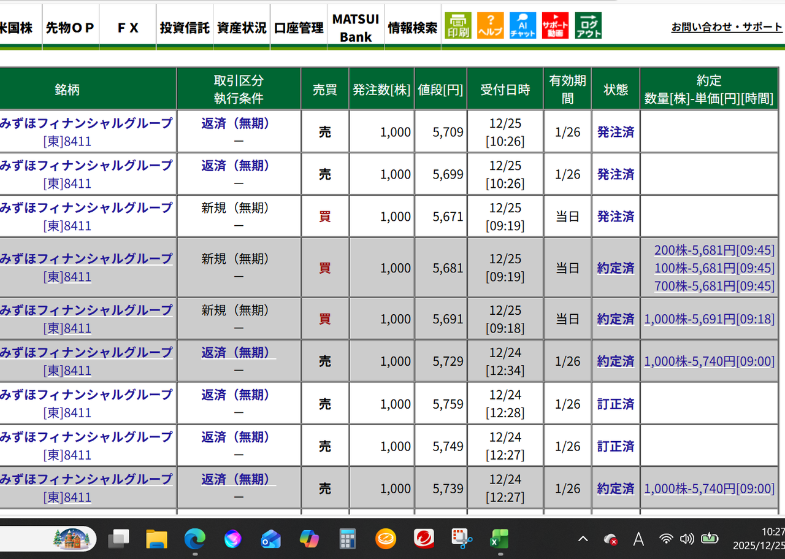Image resolution: width=785 pixels, height=559 pixels.
Task: Open the 先物ＯＰ tab
Action: click(x=70, y=27)
